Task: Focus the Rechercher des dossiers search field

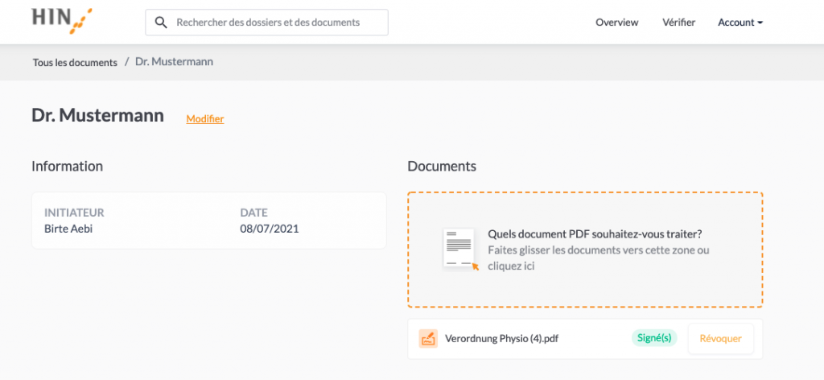Action: (267, 22)
